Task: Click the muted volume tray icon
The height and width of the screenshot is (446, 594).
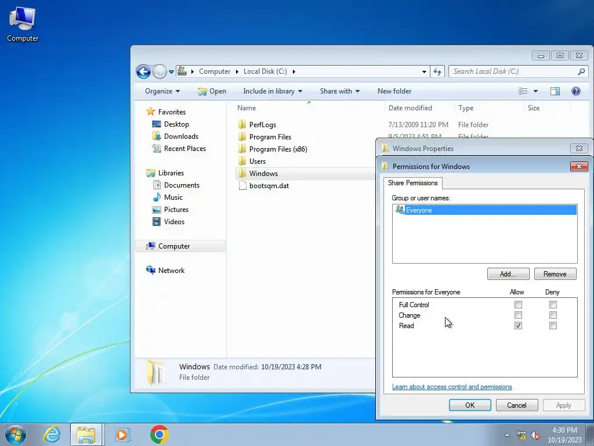Action: pos(535,436)
